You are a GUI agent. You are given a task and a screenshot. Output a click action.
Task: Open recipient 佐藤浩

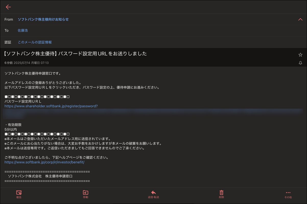click(23, 30)
